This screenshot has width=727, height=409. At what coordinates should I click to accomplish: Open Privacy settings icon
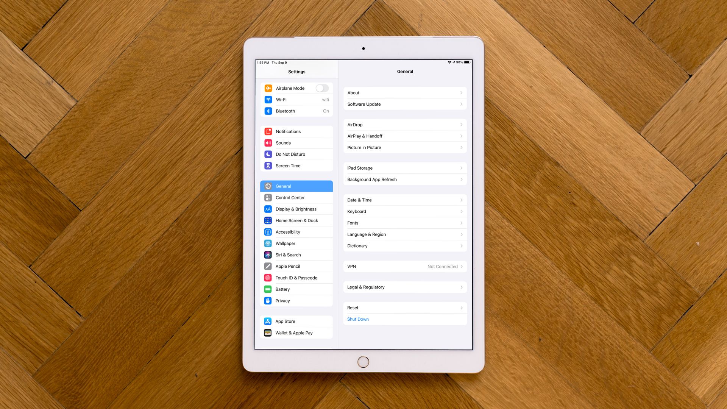(268, 300)
